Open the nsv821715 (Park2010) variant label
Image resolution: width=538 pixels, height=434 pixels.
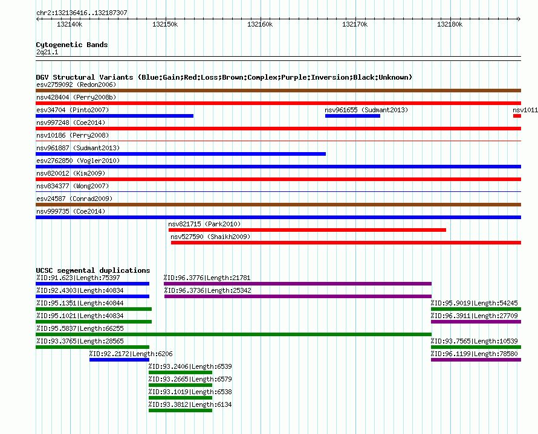pyautogui.click(x=204, y=224)
